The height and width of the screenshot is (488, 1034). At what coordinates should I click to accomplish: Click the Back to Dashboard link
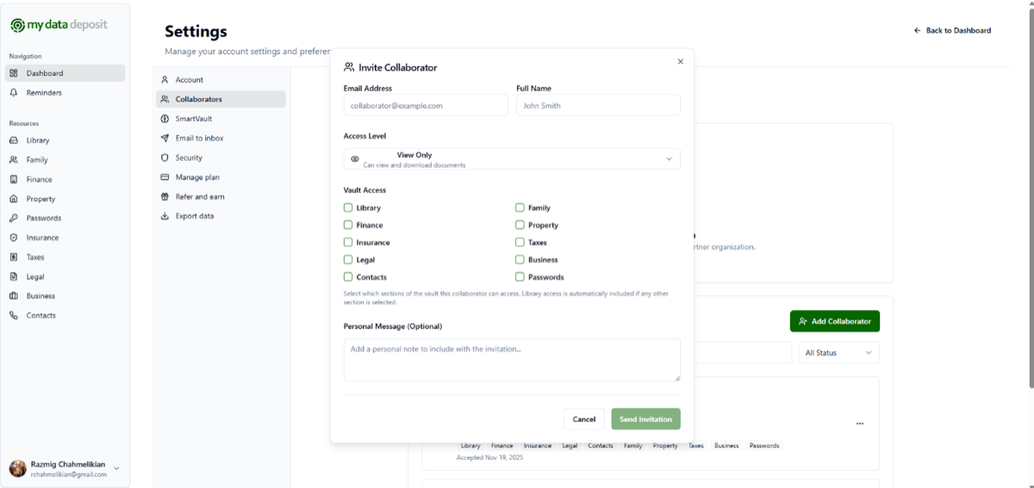[953, 30]
